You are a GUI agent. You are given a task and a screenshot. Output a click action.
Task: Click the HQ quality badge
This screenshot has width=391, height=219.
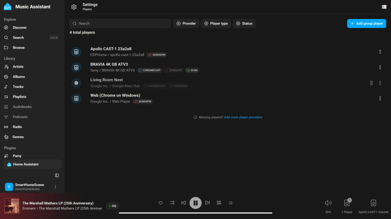113,206
